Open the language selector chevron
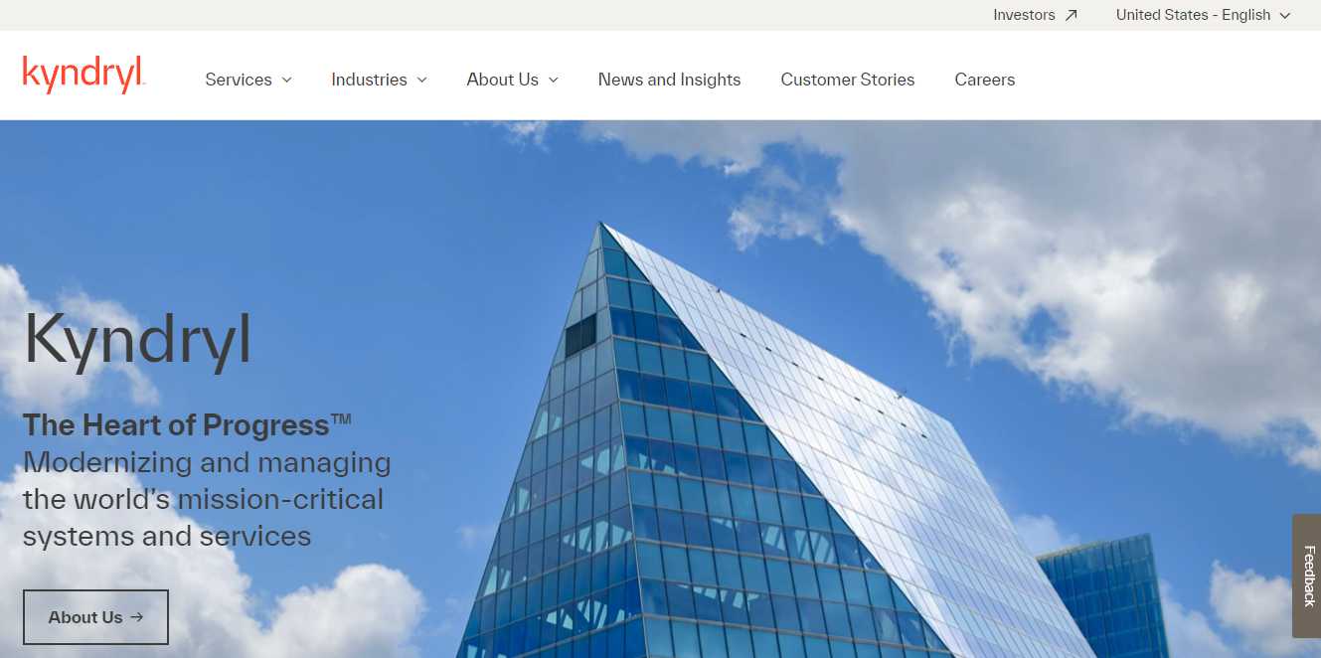The height and width of the screenshot is (658, 1321). 1284,16
